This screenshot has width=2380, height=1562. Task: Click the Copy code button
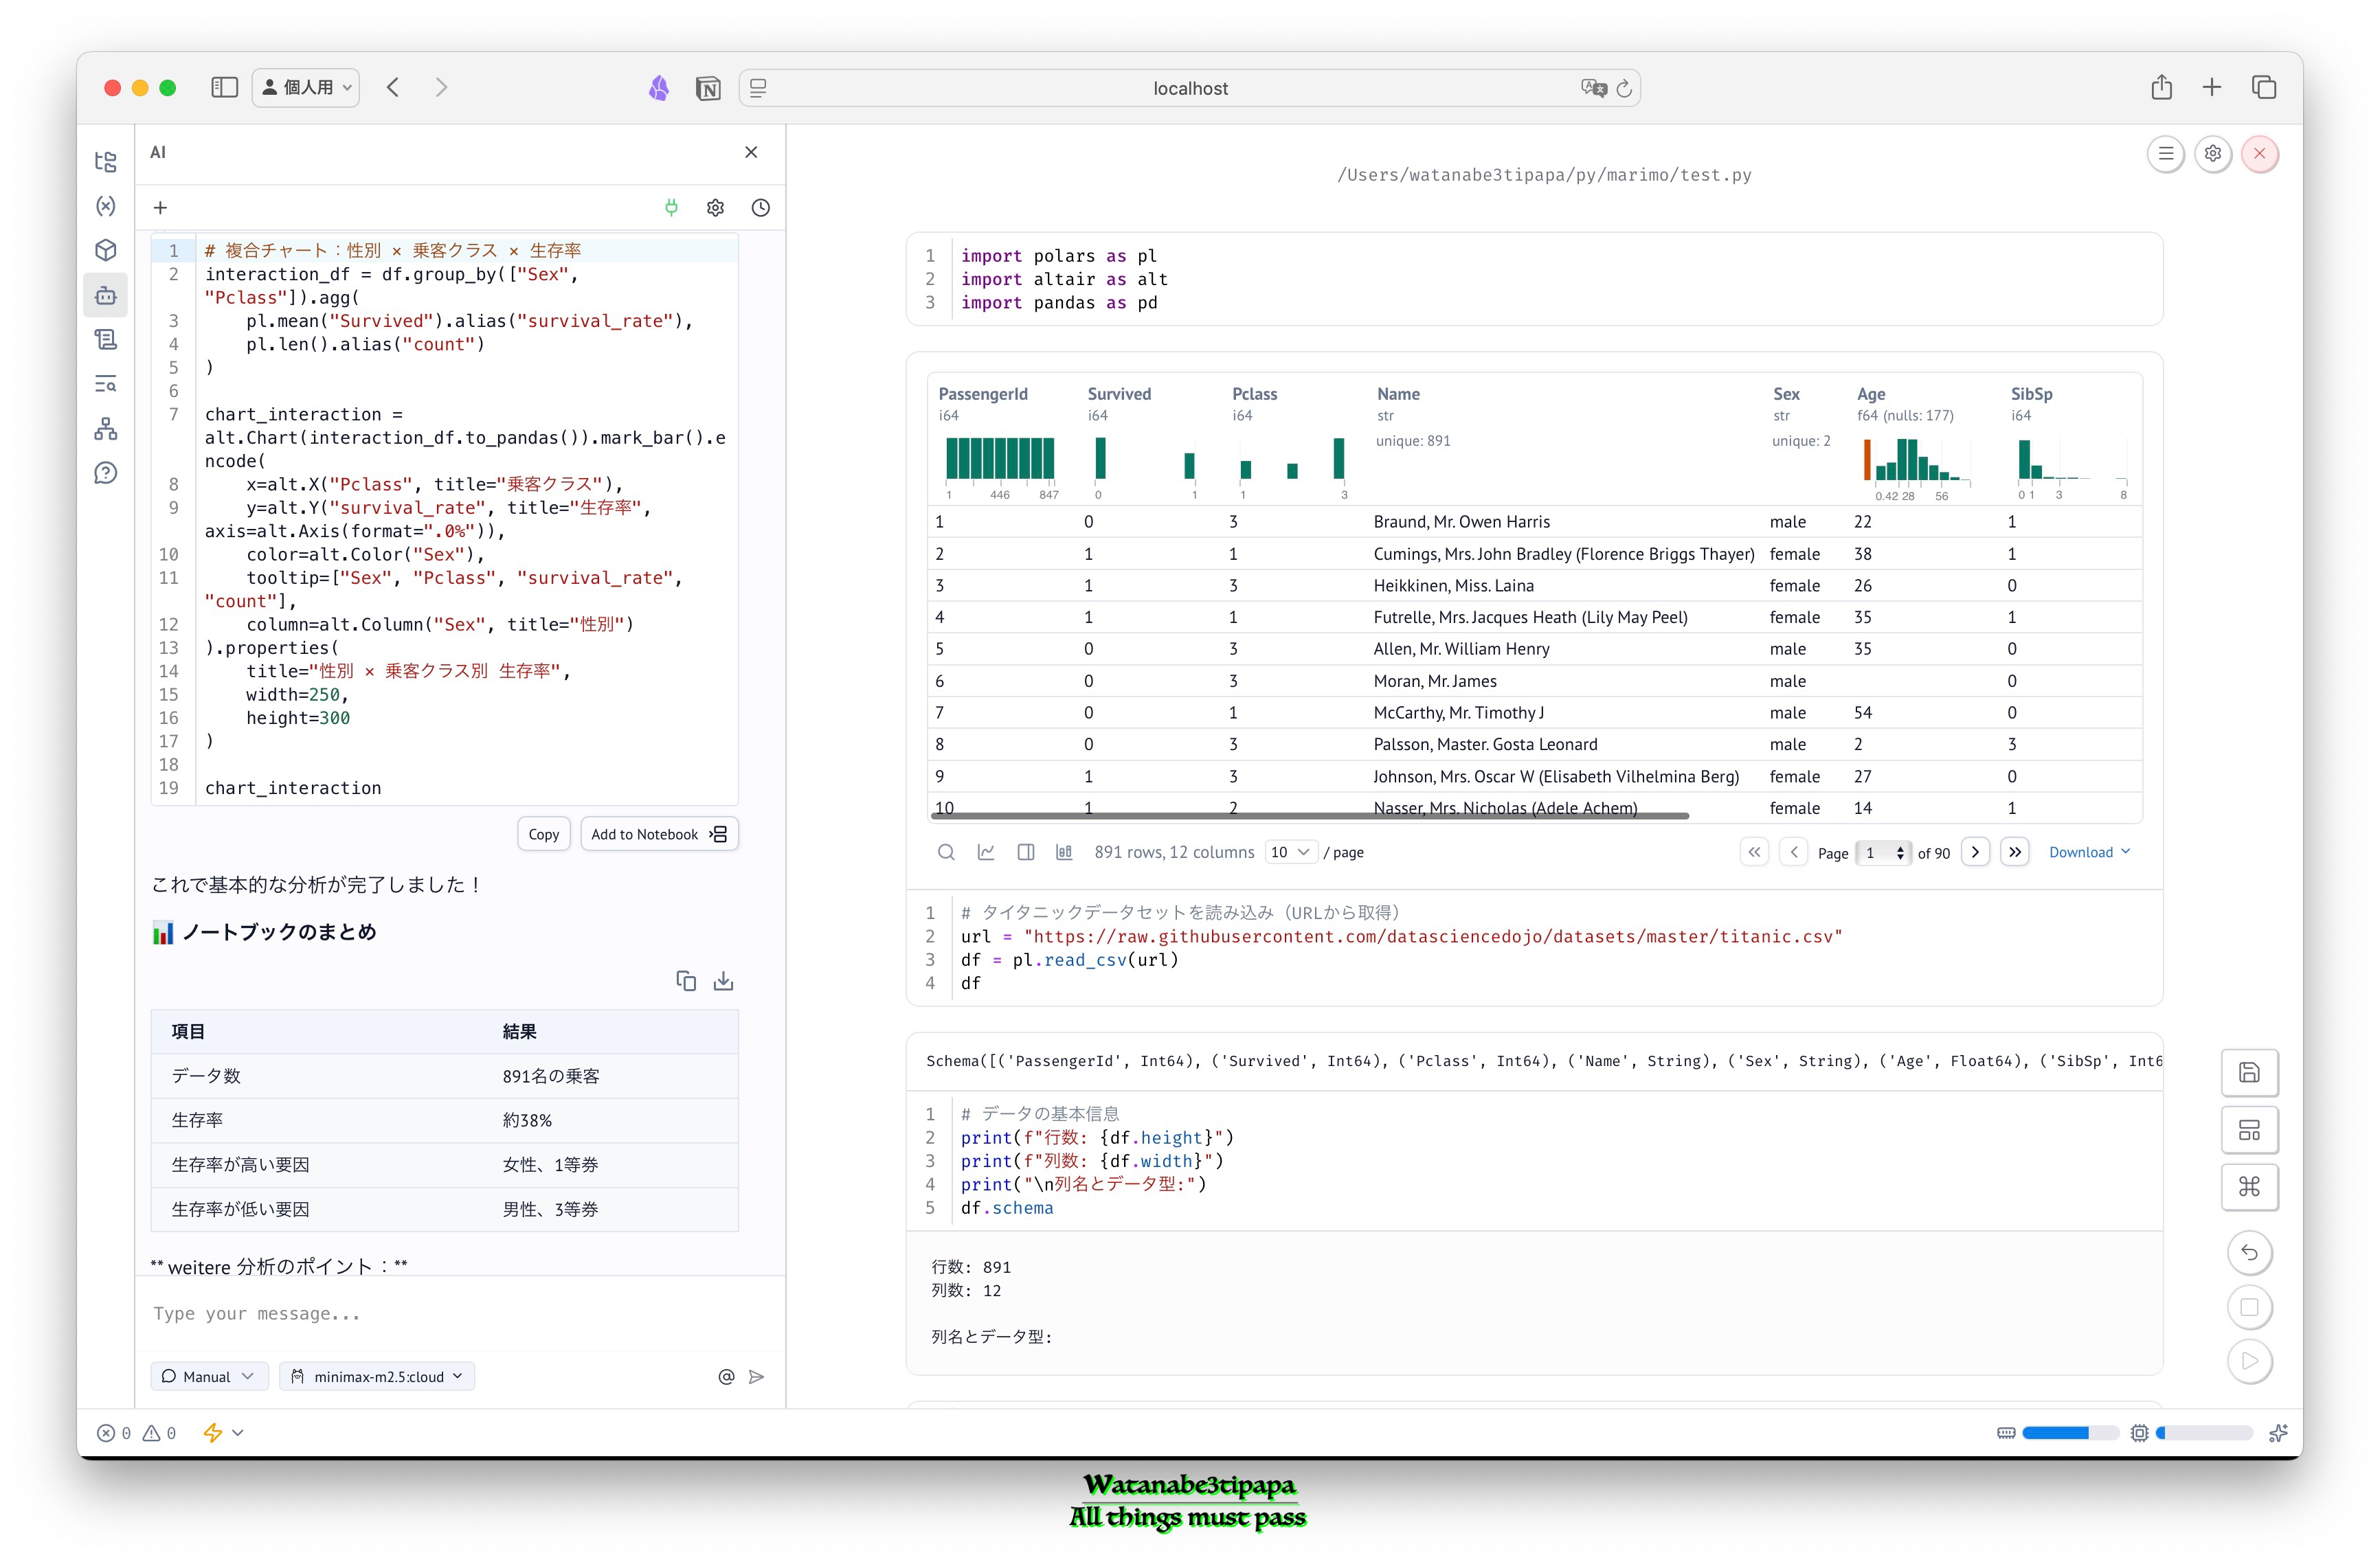point(543,834)
